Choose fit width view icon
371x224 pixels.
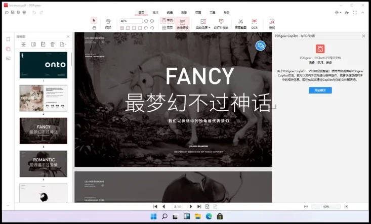click(x=134, y=28)
